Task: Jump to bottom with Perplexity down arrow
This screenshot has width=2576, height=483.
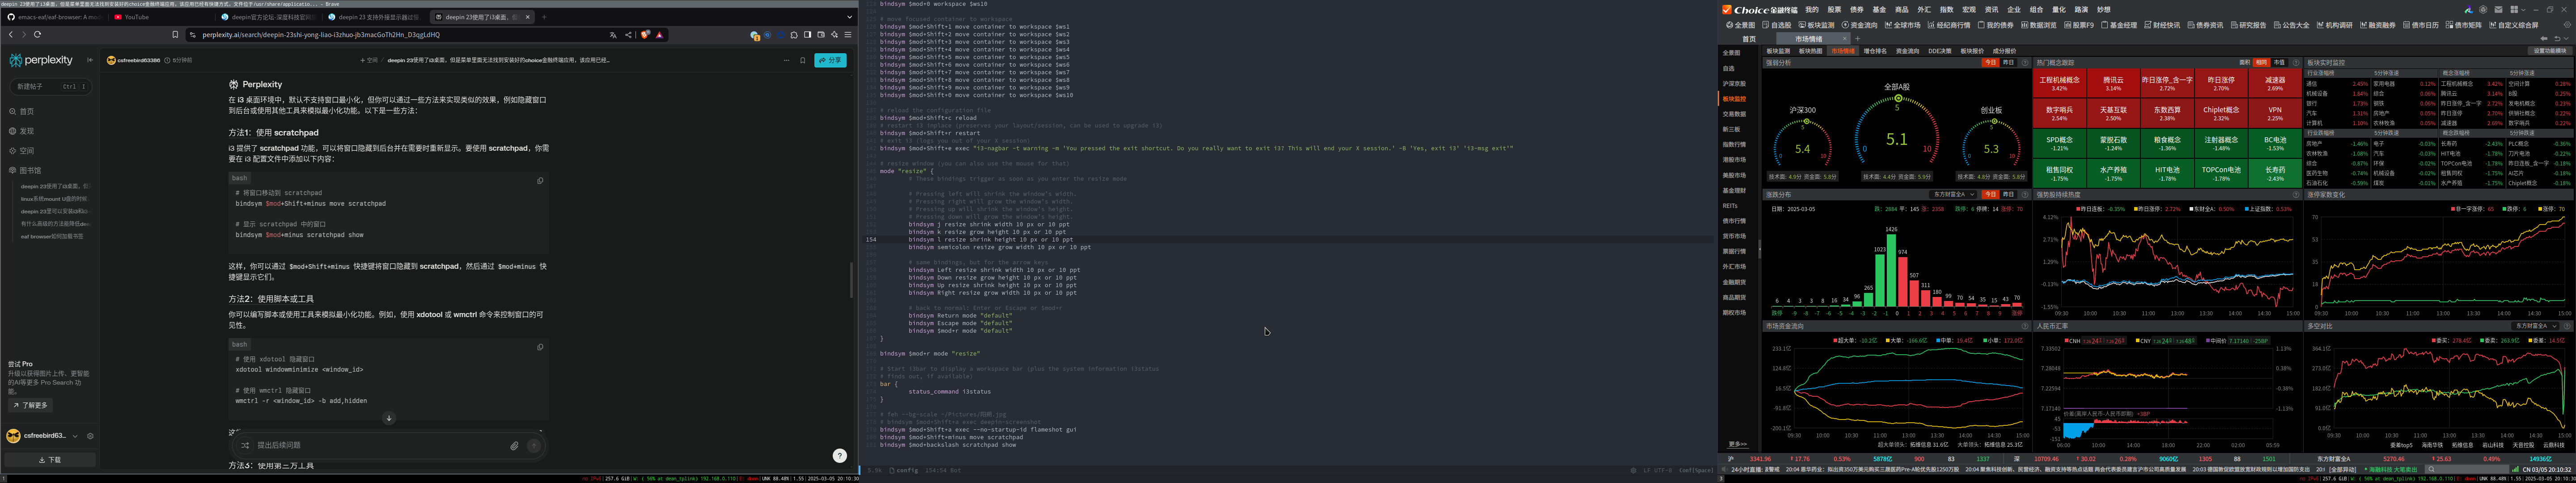Action: point(389,418)
